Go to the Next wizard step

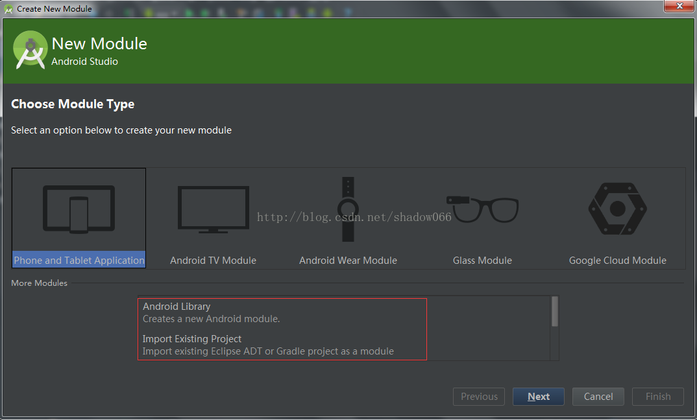[x=538, y=397]
